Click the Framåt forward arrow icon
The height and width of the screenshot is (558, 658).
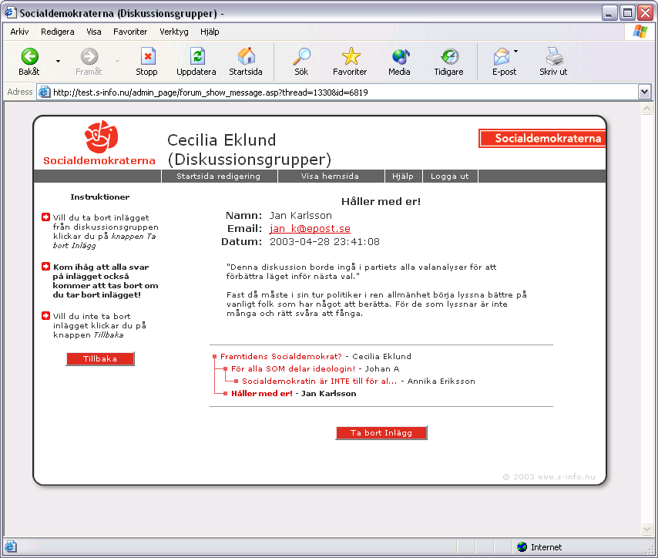89,56
